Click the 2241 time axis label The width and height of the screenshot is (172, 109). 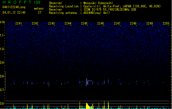pos(19,23)
